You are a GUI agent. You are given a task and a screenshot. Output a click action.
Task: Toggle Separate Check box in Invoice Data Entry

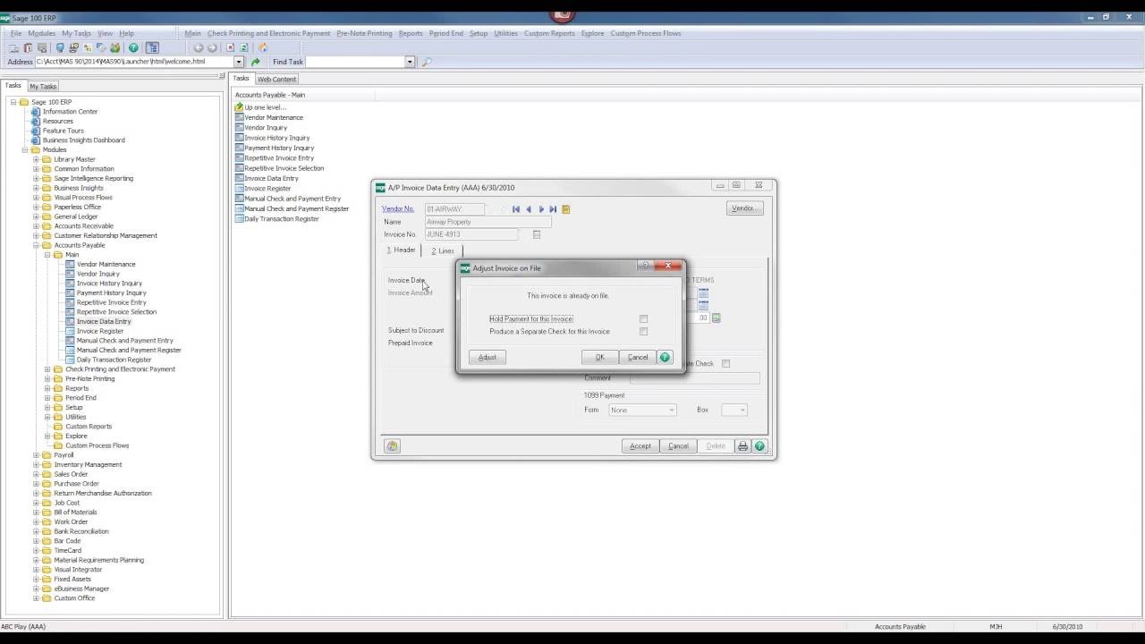[725, 364]
